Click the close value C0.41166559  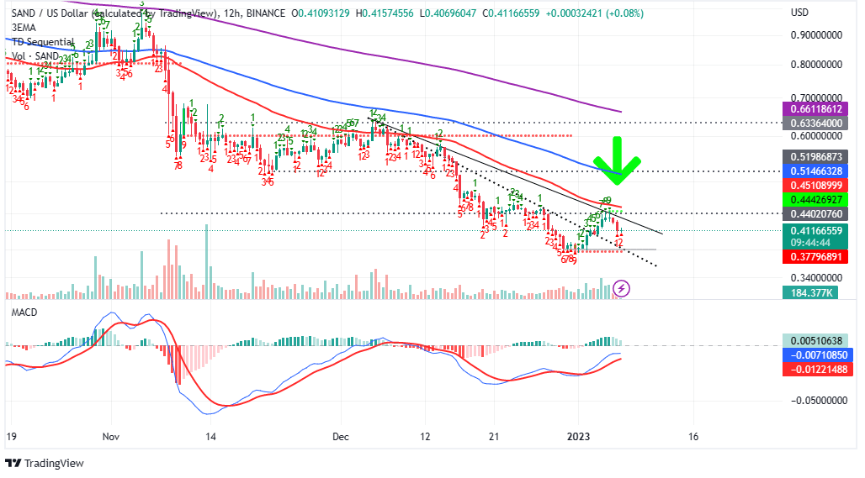pyautogui.click(x=511, y=13)
